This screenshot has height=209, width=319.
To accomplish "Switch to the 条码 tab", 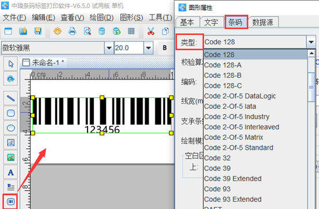I will [x=236, y=22].
